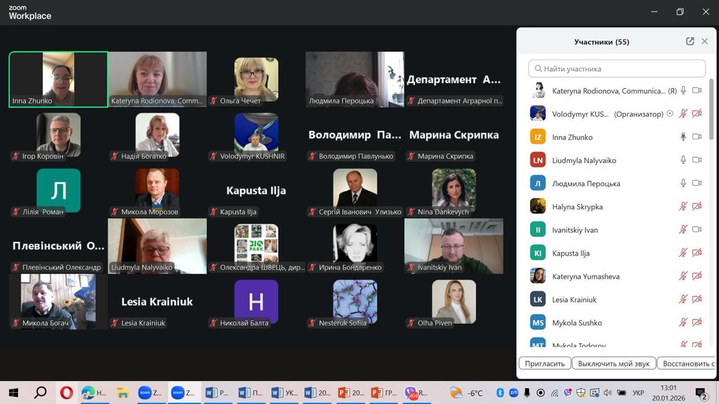
Task: Click Ivanitskiy Ivan's camera icon in list
Action: [697, 229]
